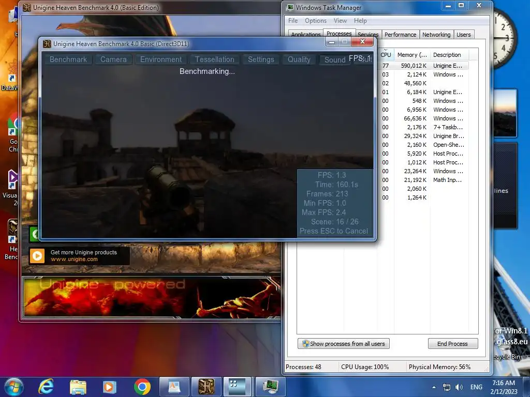The image size is (530, 397).
Task: Sort processes by CPU column header
Action: (385, 55)
